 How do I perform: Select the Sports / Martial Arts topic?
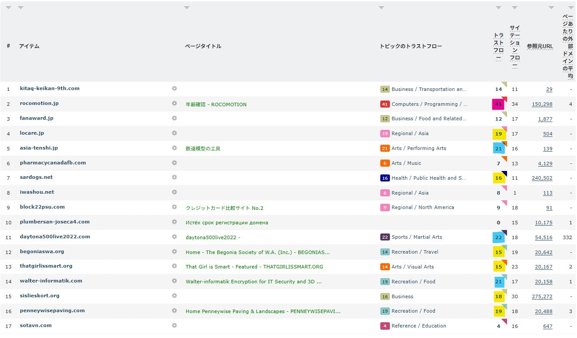[417, 237]
